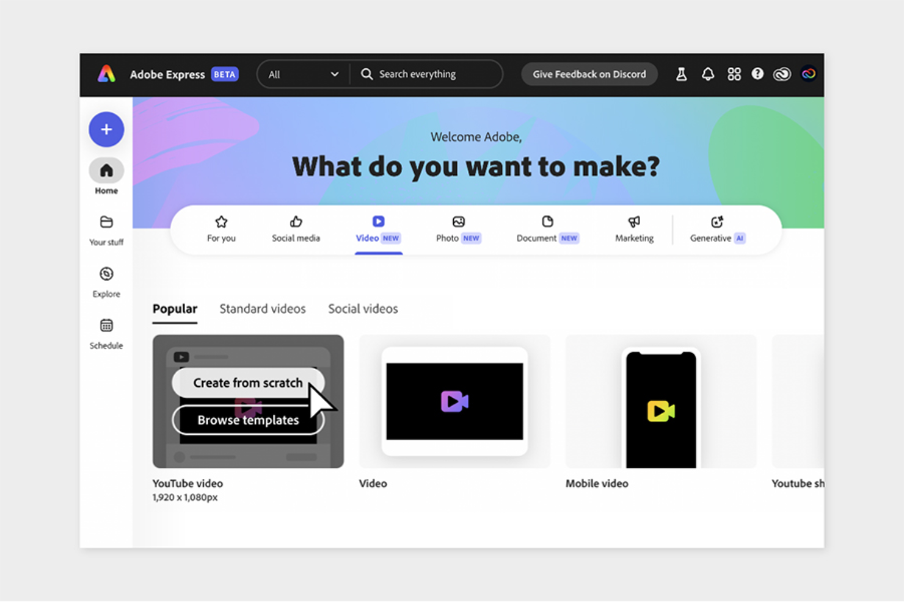Open the apps grid icon
This screenshot has width=904, height=602.
tap(734, 74)
